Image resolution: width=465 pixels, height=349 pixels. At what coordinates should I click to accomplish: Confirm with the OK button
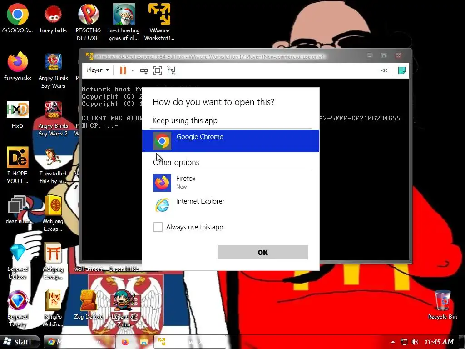click(x=263, y=252)
